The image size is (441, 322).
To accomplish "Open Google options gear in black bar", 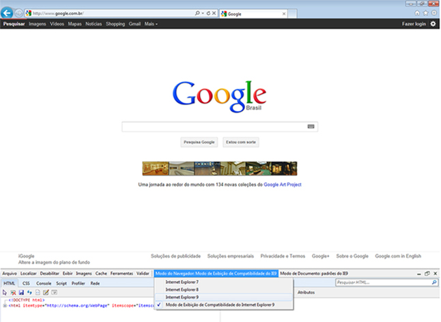I will [x=433, y=24].
